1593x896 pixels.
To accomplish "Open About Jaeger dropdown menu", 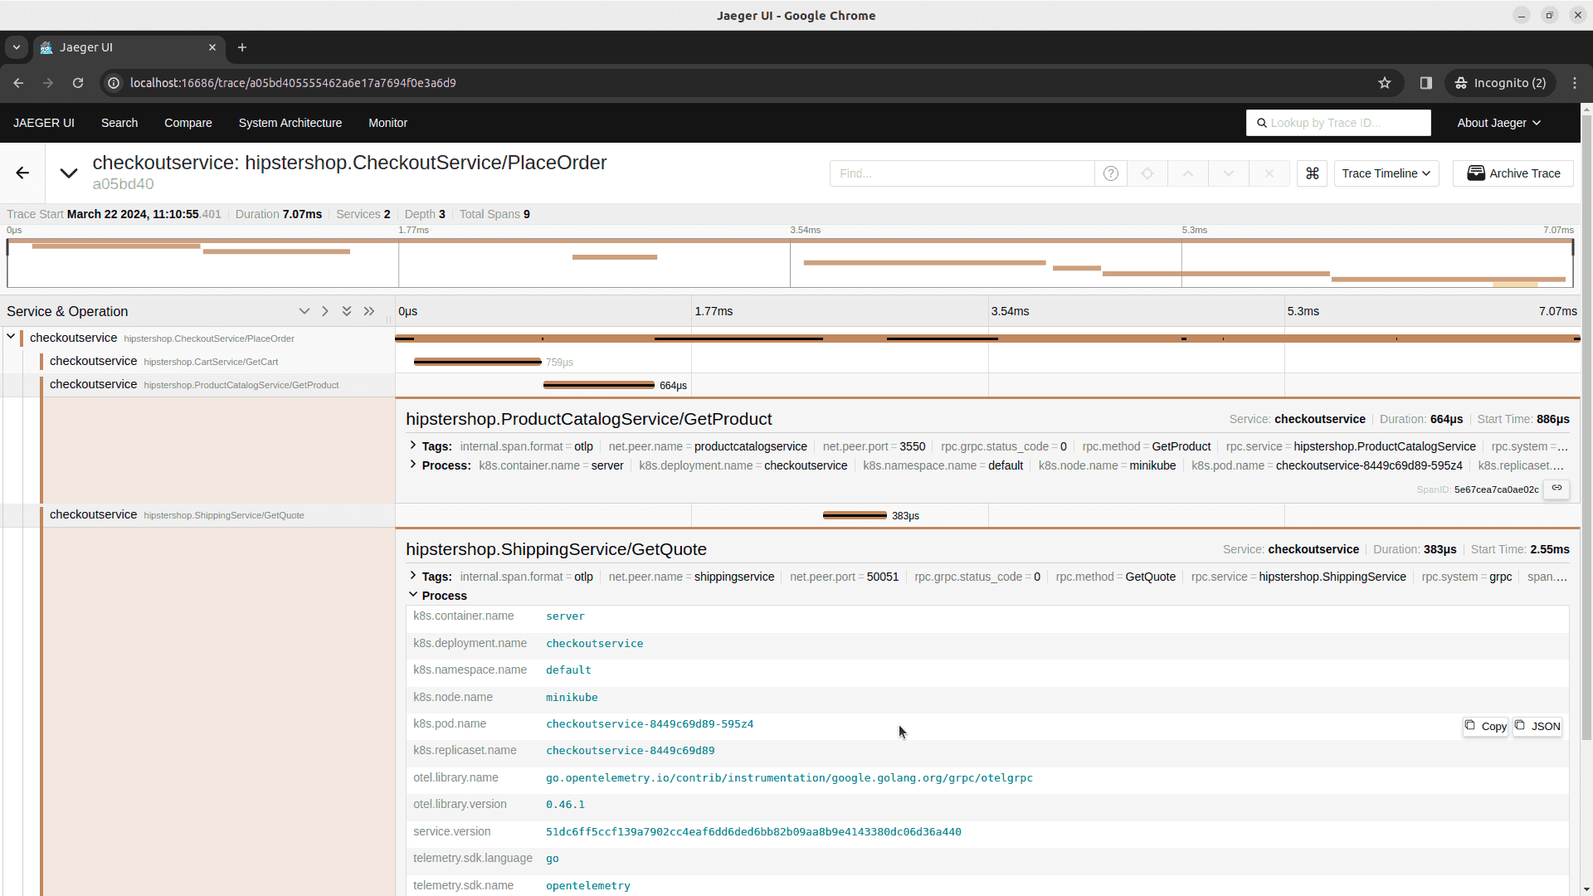I will point(1498,123).
